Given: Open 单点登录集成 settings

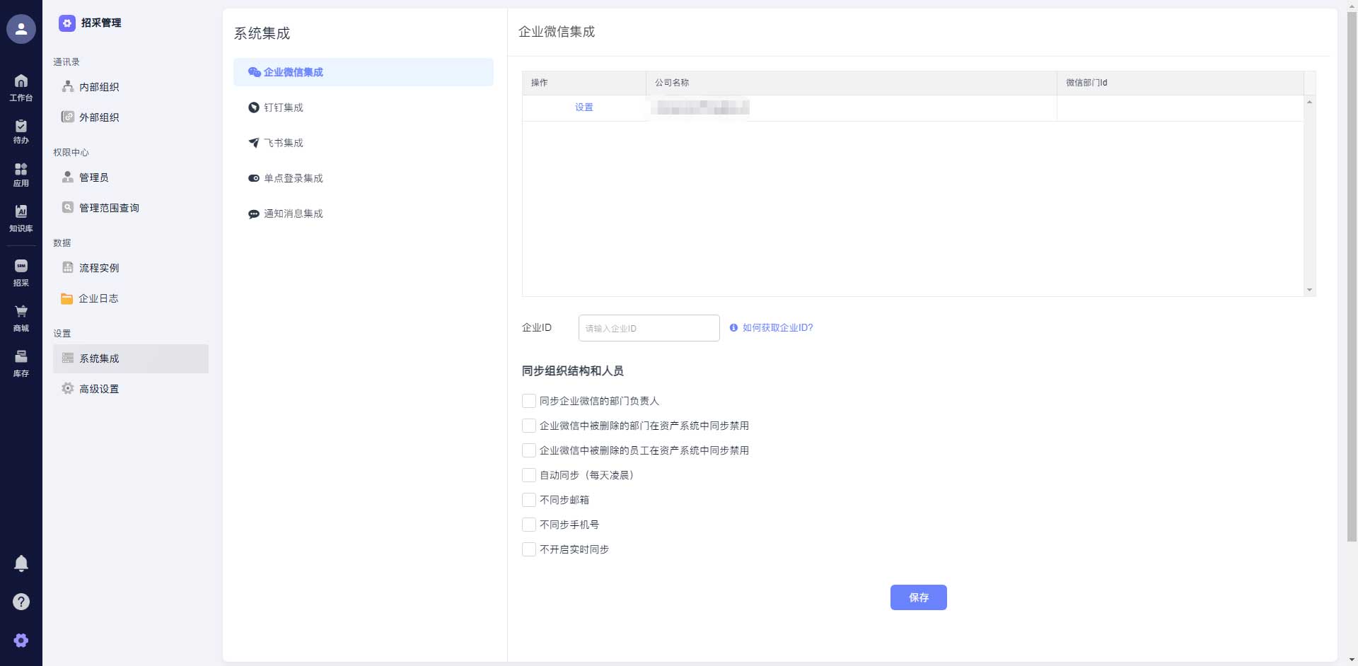Looking at the screenshot, I should [x=293, y=178].
